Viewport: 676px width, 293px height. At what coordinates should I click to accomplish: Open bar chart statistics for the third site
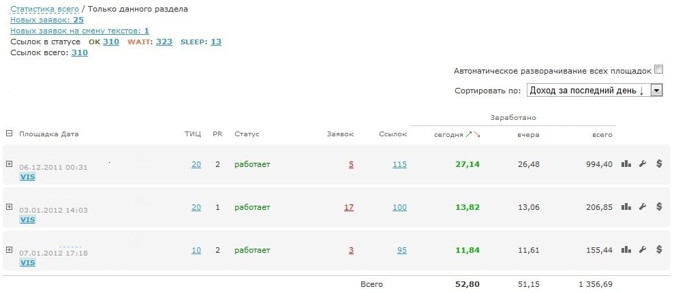point(626,249)
